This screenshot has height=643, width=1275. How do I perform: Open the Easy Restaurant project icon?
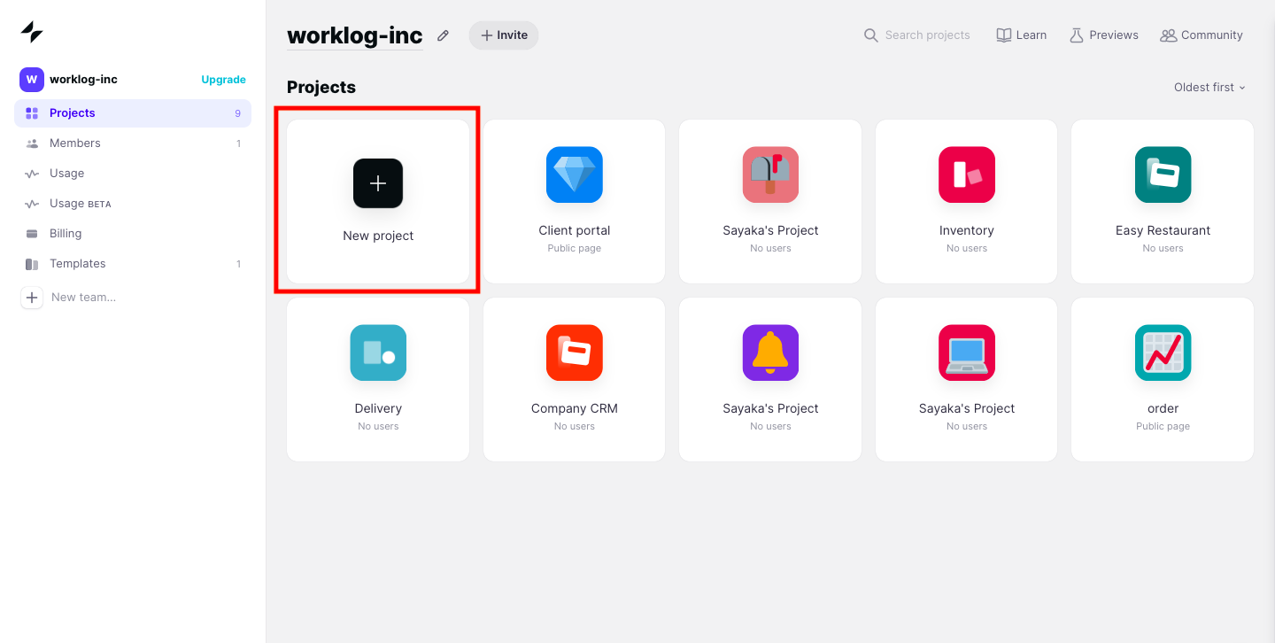[1163, 174]
